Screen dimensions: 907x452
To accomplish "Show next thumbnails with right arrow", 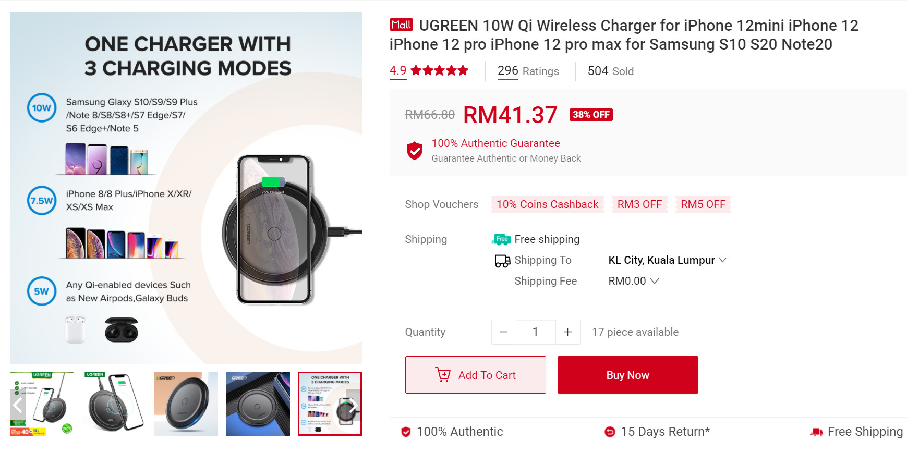I will point(353,405).
